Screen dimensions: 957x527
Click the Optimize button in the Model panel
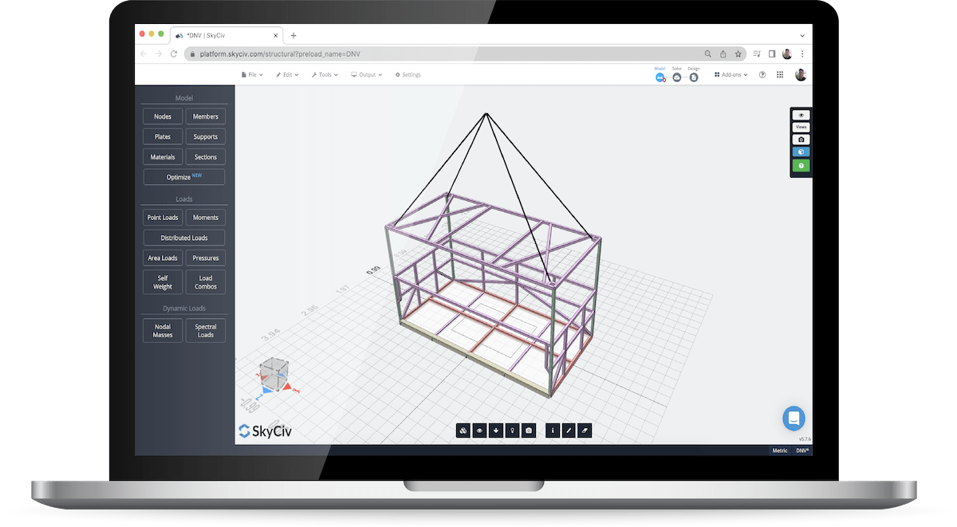(x=183, y=176)
